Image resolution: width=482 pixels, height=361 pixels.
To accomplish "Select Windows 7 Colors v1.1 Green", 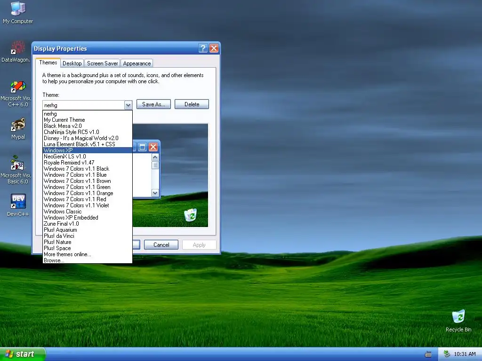I will click(88, 187).
